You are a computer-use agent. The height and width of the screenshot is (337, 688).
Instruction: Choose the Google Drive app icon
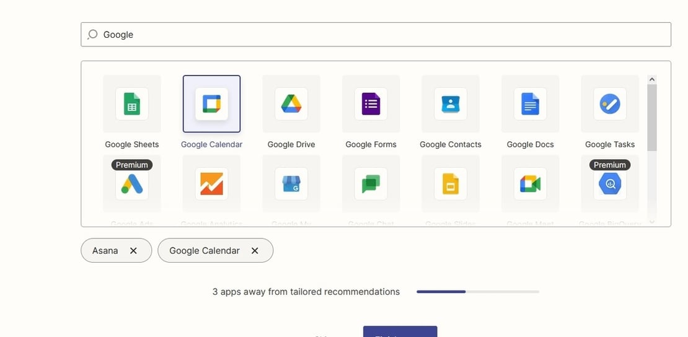pyautogui.click(x=291, y=104)
